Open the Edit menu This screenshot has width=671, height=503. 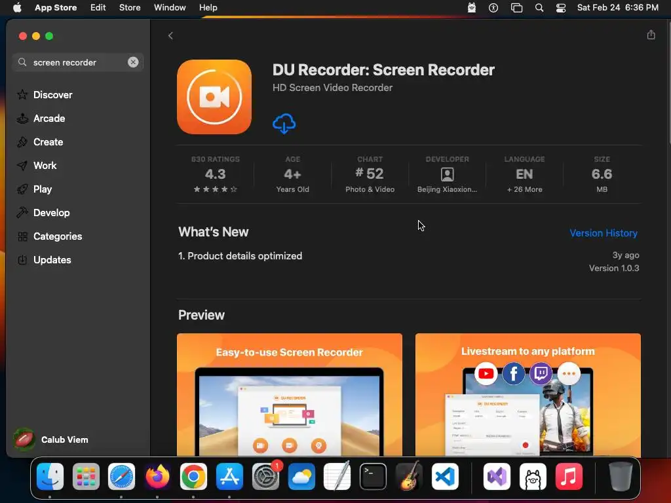[x=98, y=7]
